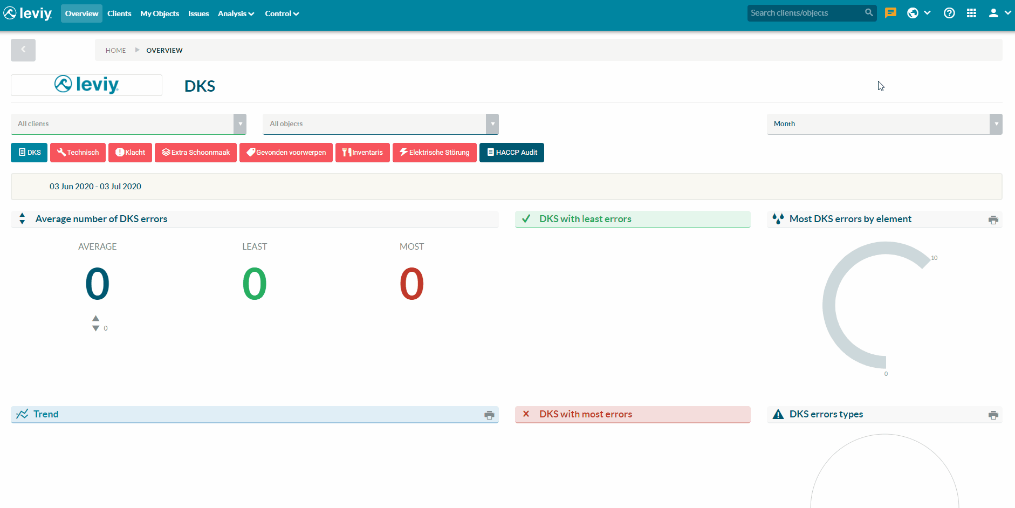1015x508 pixels.
Task: Open the HACCP Audit view
Action: pos(511,153)
